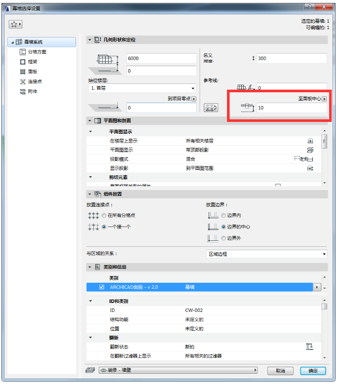Open the 附件 settings page
The width and height of the screenshot is (338, 384).
point(33,91)
